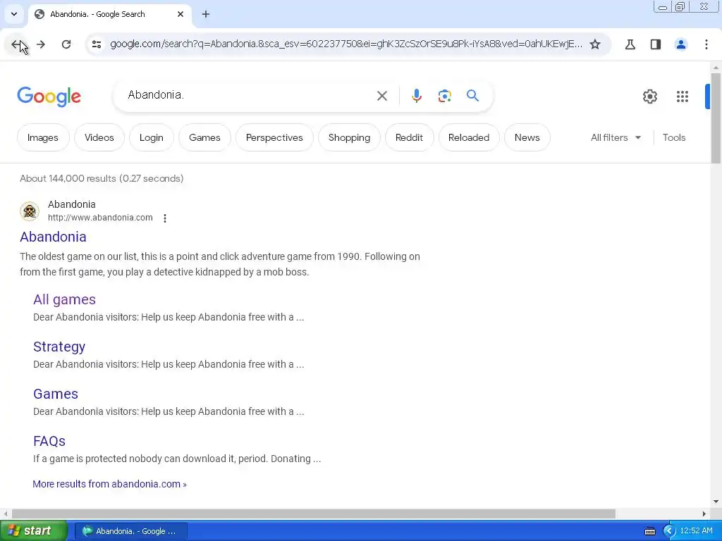The height and width of the screenshot is (541, 722).
Task: Select the Shopping filter chip
Action: tap(349, 137)
